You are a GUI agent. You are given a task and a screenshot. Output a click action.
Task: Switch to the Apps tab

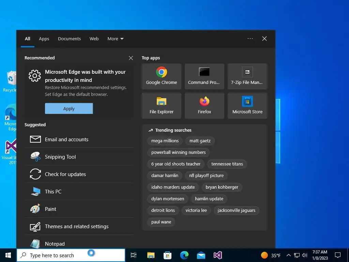44,39
